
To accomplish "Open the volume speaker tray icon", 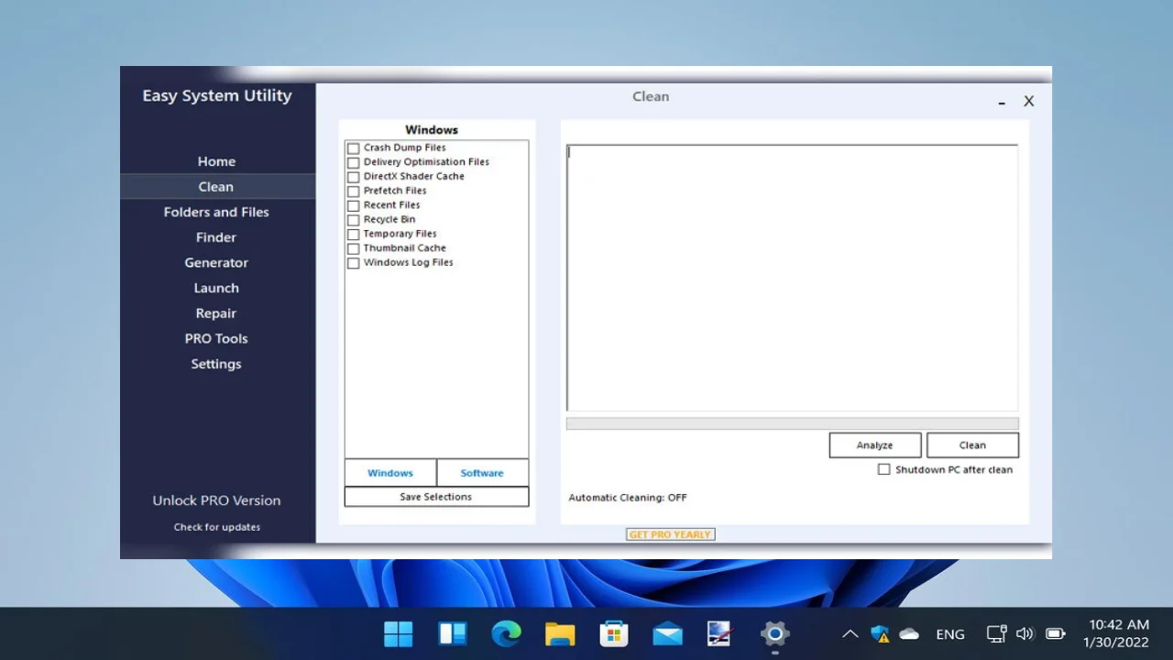I will click(1025, 633).
